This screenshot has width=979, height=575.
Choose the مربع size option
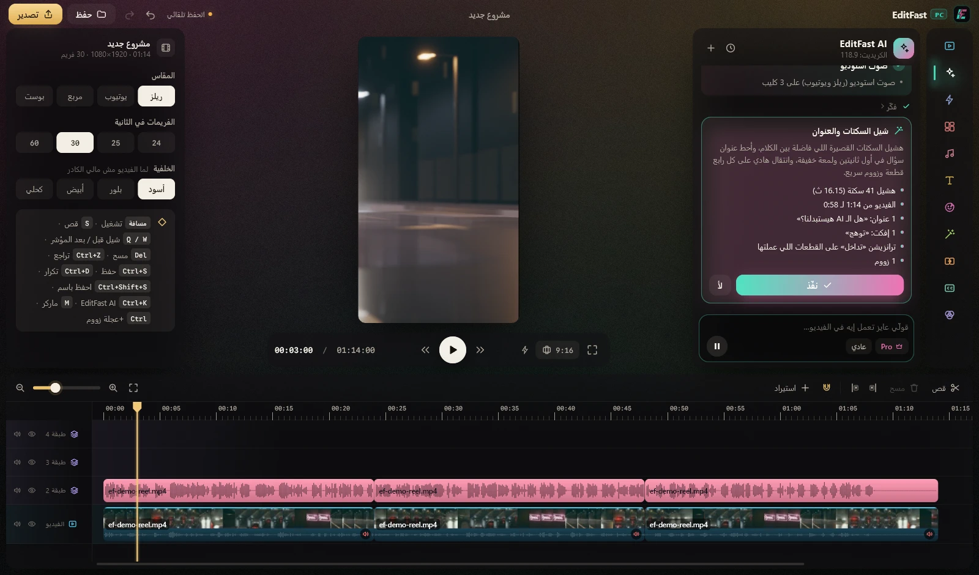[x=75, y=97]
